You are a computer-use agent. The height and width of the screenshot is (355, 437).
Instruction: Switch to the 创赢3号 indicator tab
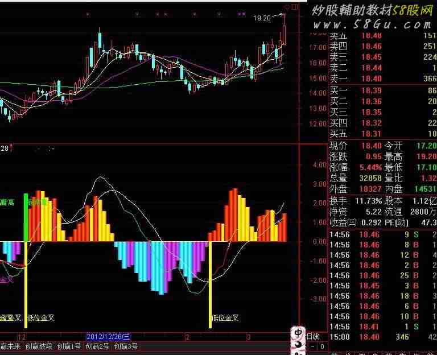pyautogui.click(x=126, y=346)
